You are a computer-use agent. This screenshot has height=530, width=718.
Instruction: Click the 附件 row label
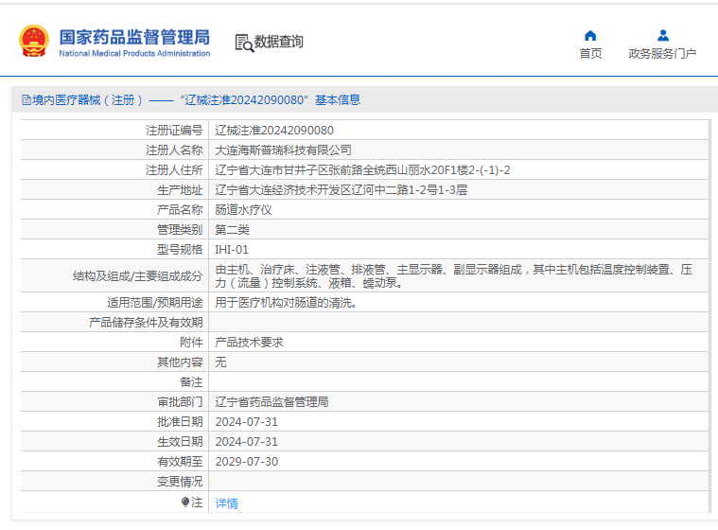coord(191,343)
